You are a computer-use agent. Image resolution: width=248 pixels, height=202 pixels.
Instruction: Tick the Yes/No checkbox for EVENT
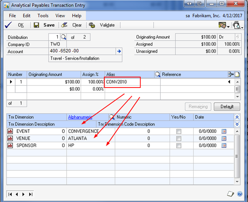click(x=179, y=131)
